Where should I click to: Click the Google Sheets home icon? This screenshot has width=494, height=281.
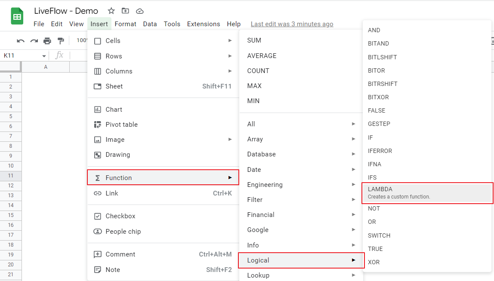pyautogui.click(x=17, y=16)
